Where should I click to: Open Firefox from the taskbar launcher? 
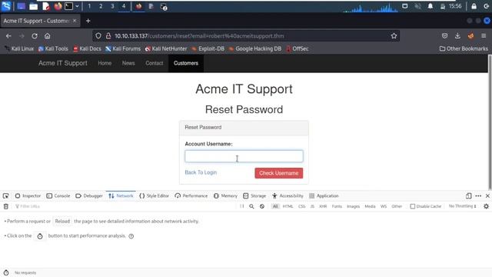[x=58, y=6]
